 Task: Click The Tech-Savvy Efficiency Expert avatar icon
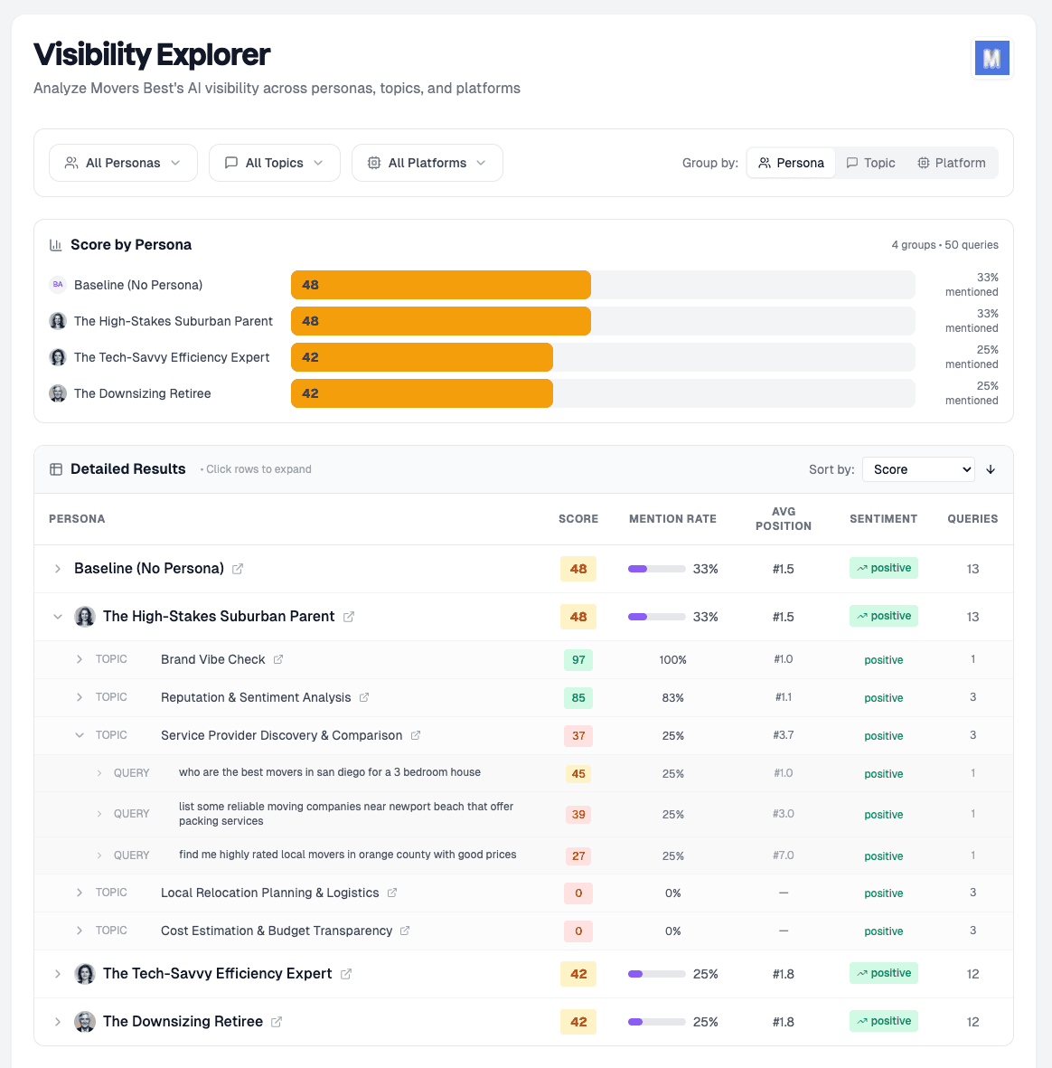pos(85,973)
